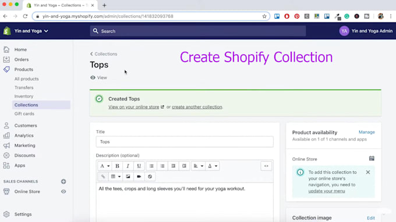Open Online Store schedule calendar icon
The height and width of the screenshot is (222, 396).
(372, 158)
